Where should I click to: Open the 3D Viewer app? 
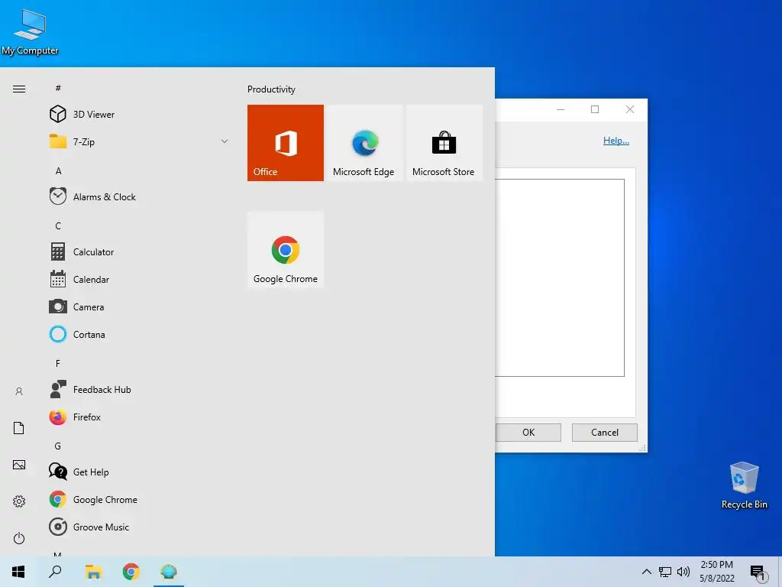140,115
